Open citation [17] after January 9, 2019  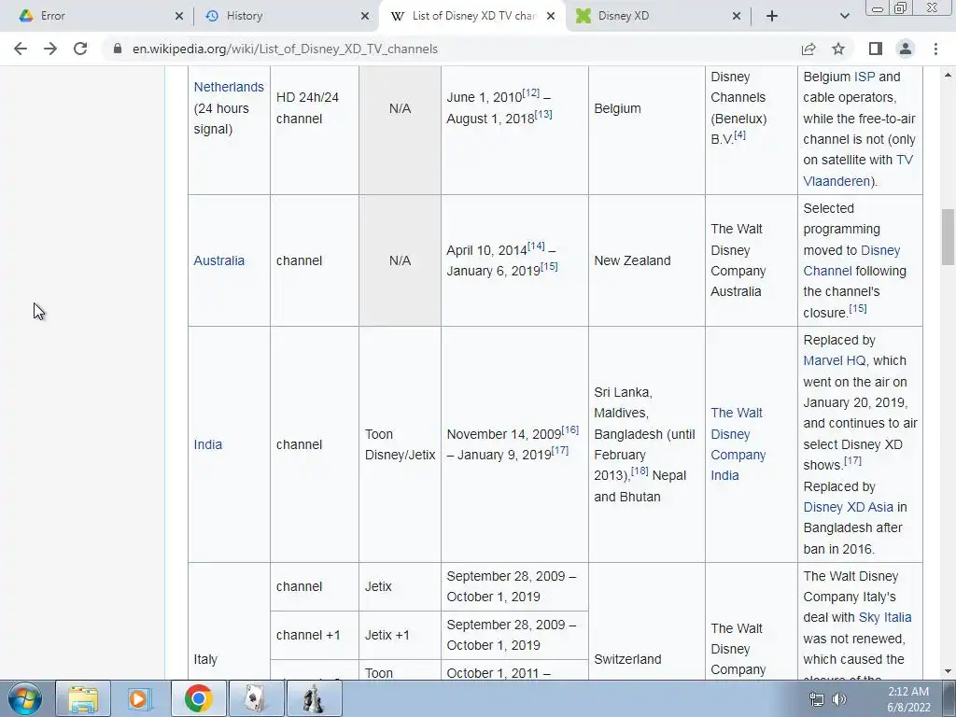pos(560,451)
